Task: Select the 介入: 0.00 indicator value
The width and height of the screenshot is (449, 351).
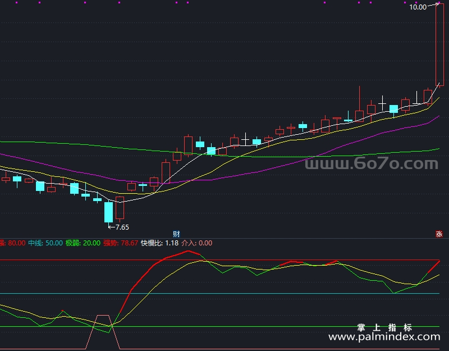Action: point(197,243)
